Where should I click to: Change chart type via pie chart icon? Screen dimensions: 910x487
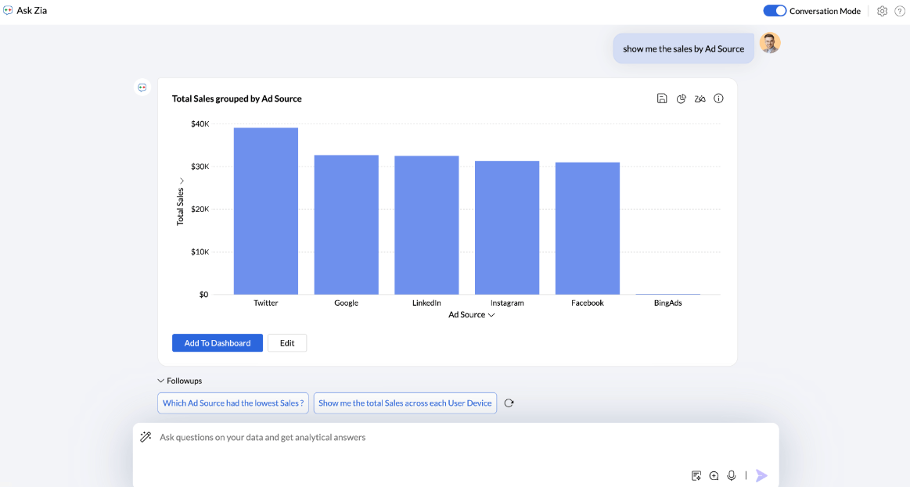coord(682,98)
